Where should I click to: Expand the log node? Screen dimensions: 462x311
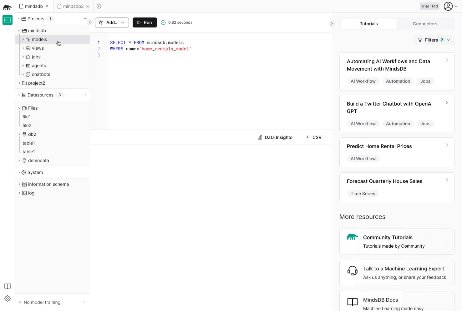(19, 193)
